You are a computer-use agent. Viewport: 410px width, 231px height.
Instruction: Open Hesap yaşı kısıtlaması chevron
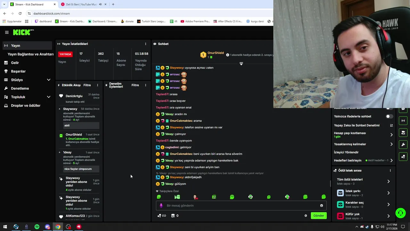(391, 135)
